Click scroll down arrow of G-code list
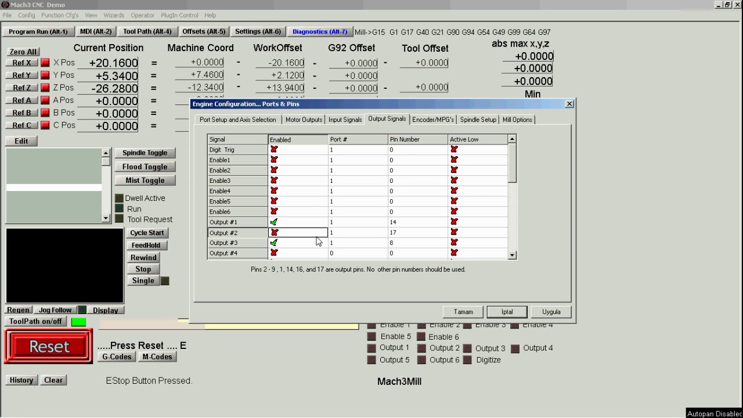The width and height of the screenshot is (743, 418). [106, 218]
